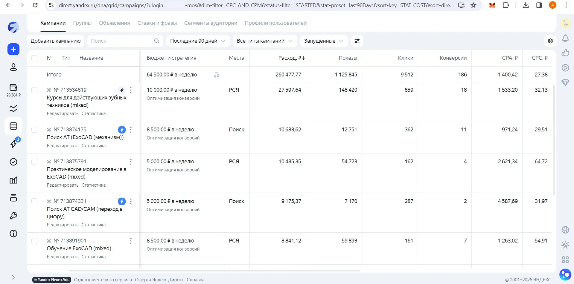Switch to the Группы tab
This screenshot has width=574, height=284.
tap(82, 23)
